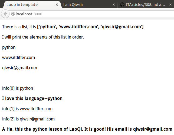This screenshot has height=135, width=174.
Task: Click the standalone "qiwsir@gmail.com" line
Action: tap(19, 68)
